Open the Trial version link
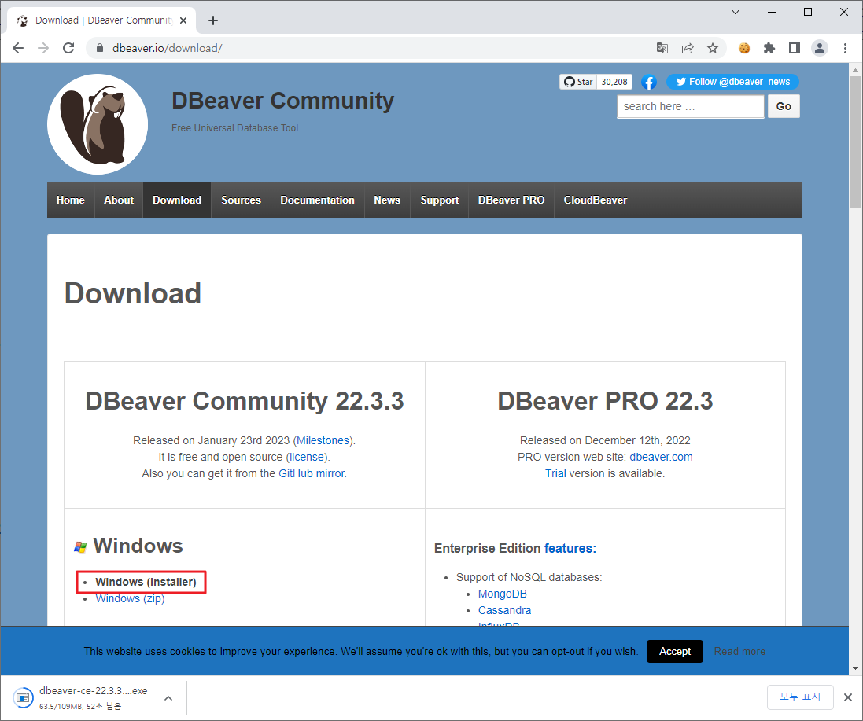This screenshot has height=721, width=863. coord(555,473)
